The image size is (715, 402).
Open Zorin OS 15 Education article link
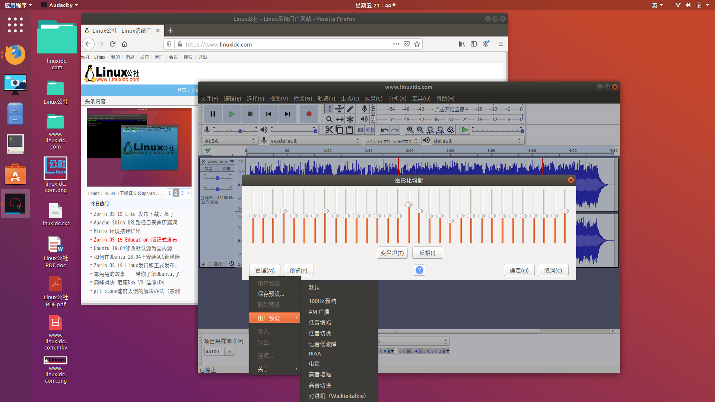135,240
